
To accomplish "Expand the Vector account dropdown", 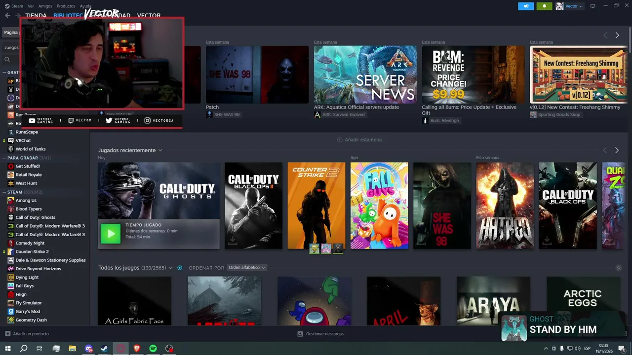I will click(x=581, y=6).
